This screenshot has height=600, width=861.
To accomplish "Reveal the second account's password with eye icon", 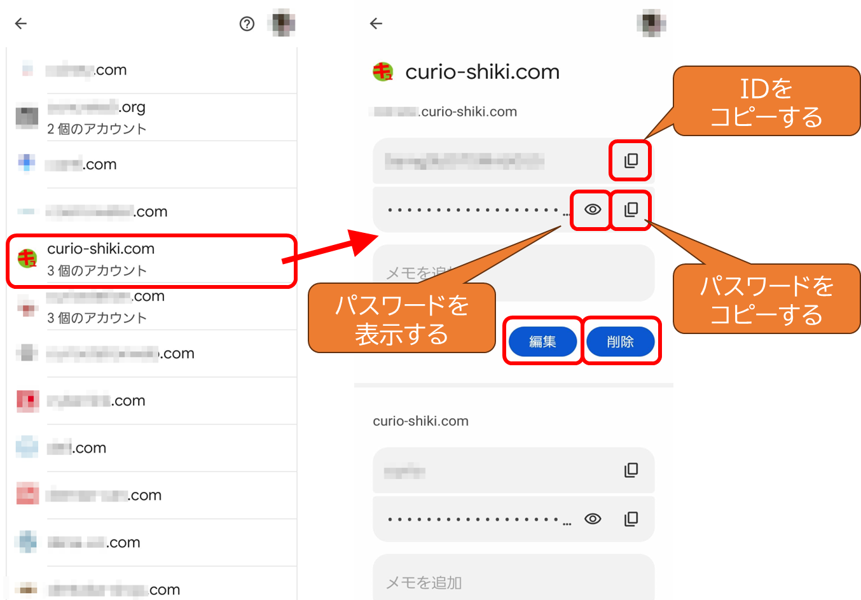I will point(593,519).
